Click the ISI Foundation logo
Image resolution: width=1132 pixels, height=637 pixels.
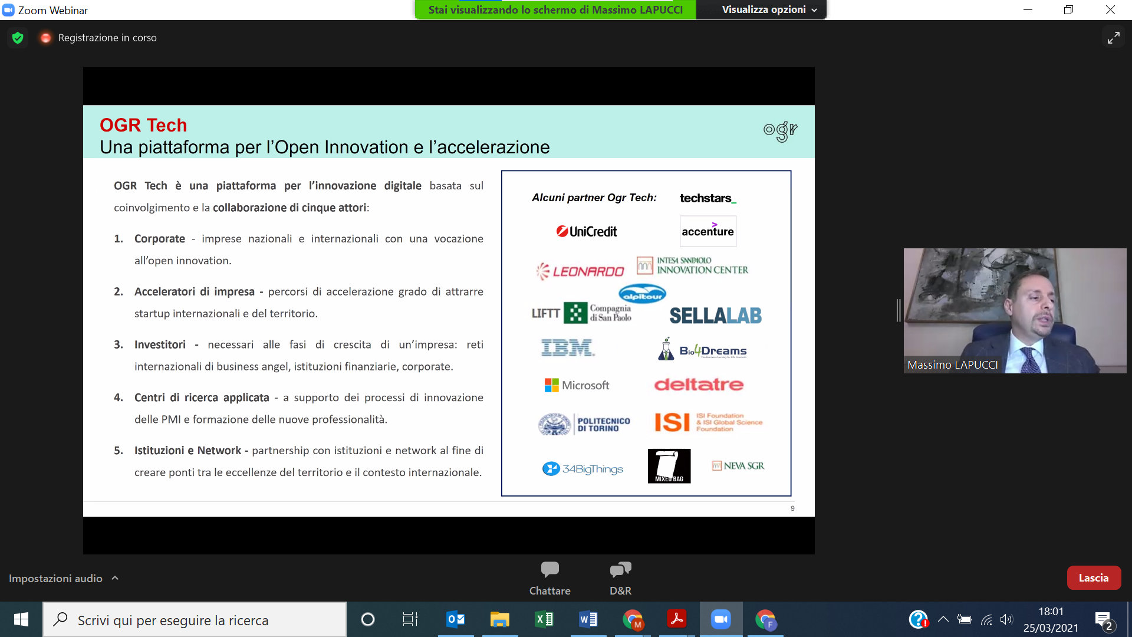click(x=708, y=422)
